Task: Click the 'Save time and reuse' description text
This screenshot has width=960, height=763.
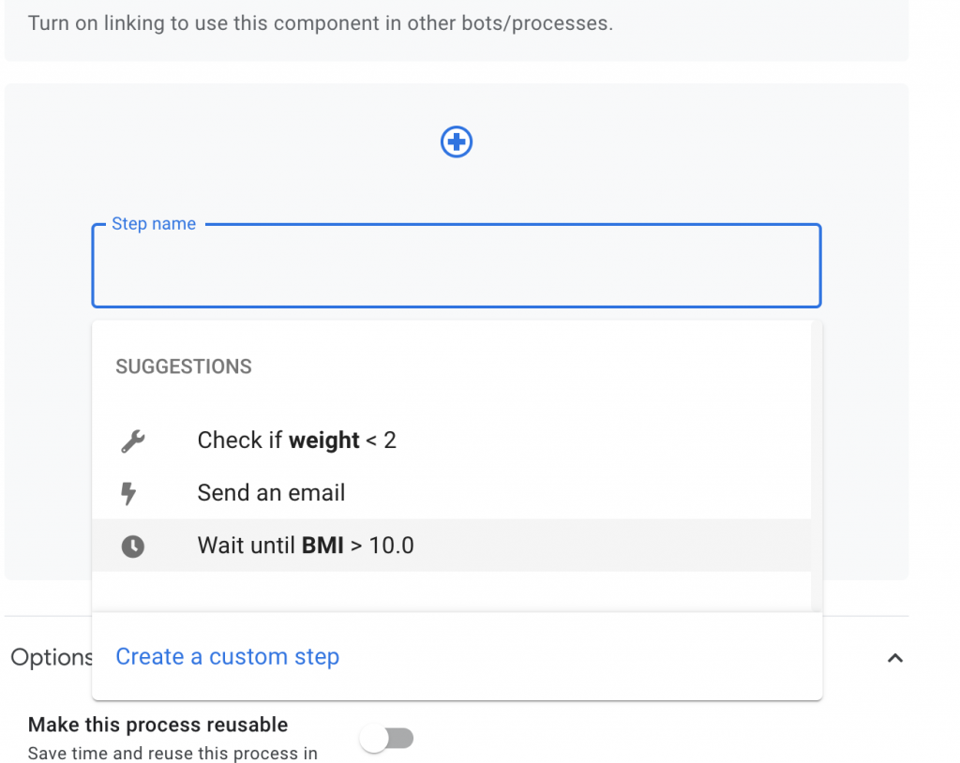Action: [172, 753]
